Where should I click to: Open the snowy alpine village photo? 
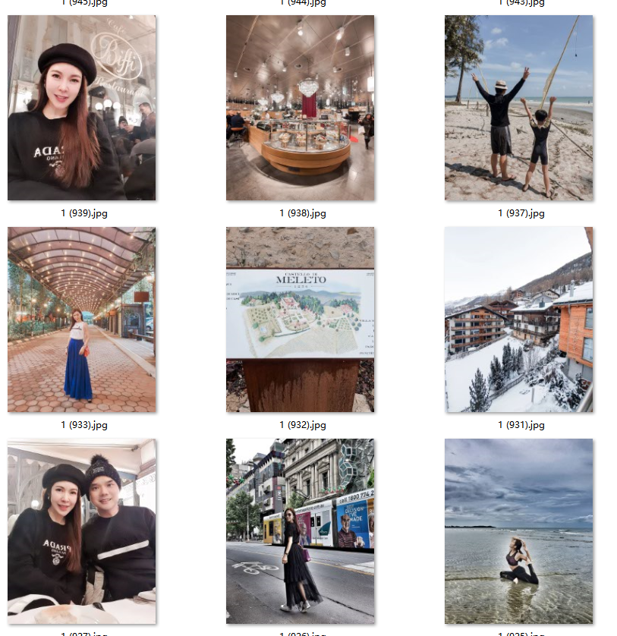click(518, 320)
